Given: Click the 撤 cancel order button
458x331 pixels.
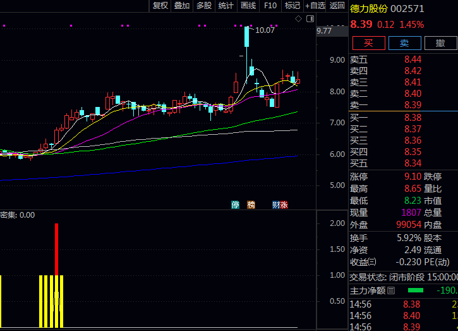Looking at the screenshot, I should (x=440, y=43).
